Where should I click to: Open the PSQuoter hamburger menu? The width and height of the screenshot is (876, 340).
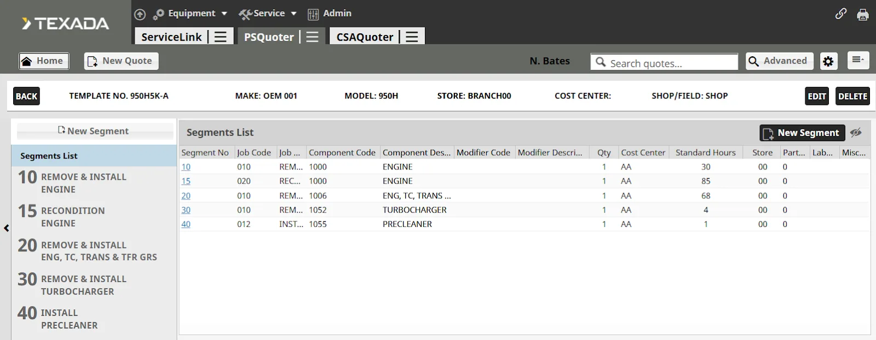tap(312, 37)
